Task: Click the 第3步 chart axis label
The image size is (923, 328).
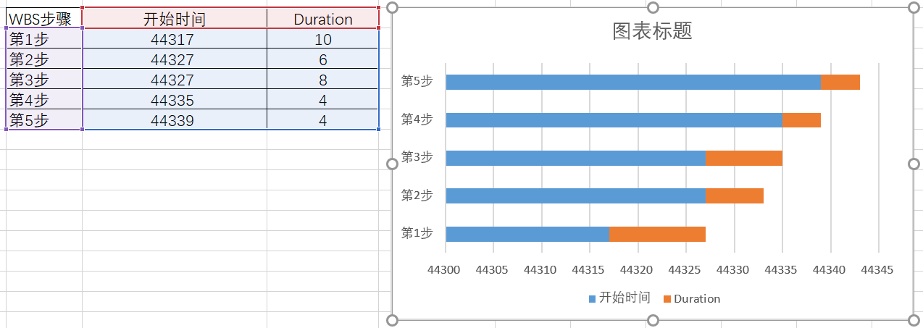Action: 417,157
